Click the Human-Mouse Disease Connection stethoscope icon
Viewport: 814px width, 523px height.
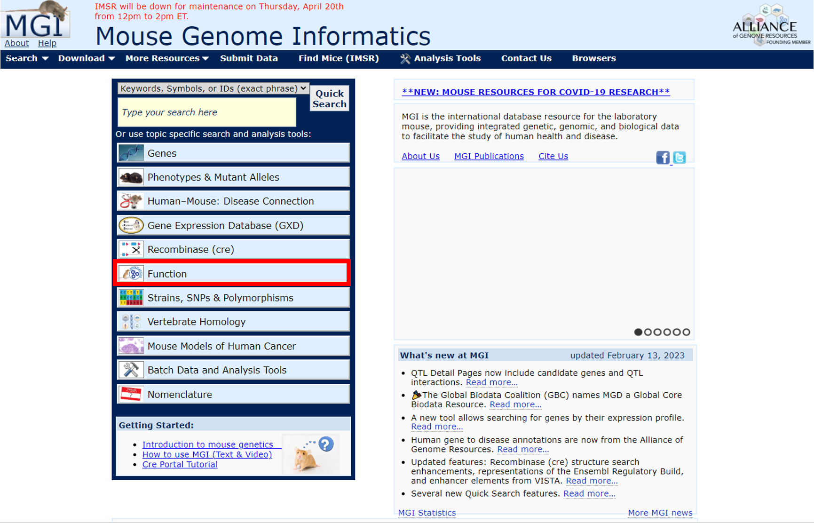click(131, 201)
